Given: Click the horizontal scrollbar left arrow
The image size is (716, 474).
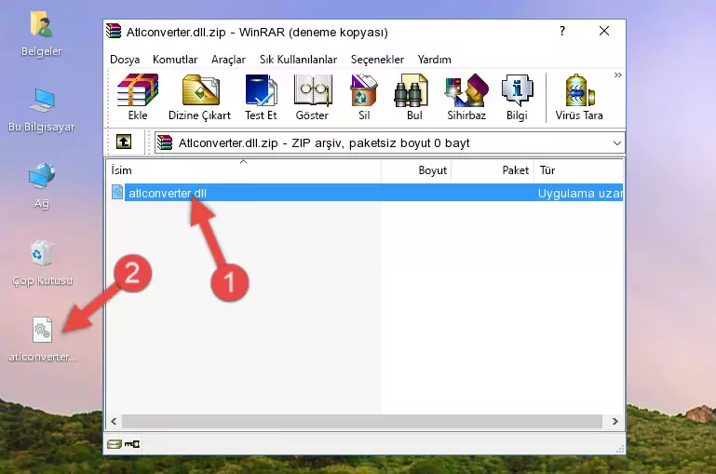Looking at the screenshot, I should click(114, 421).
